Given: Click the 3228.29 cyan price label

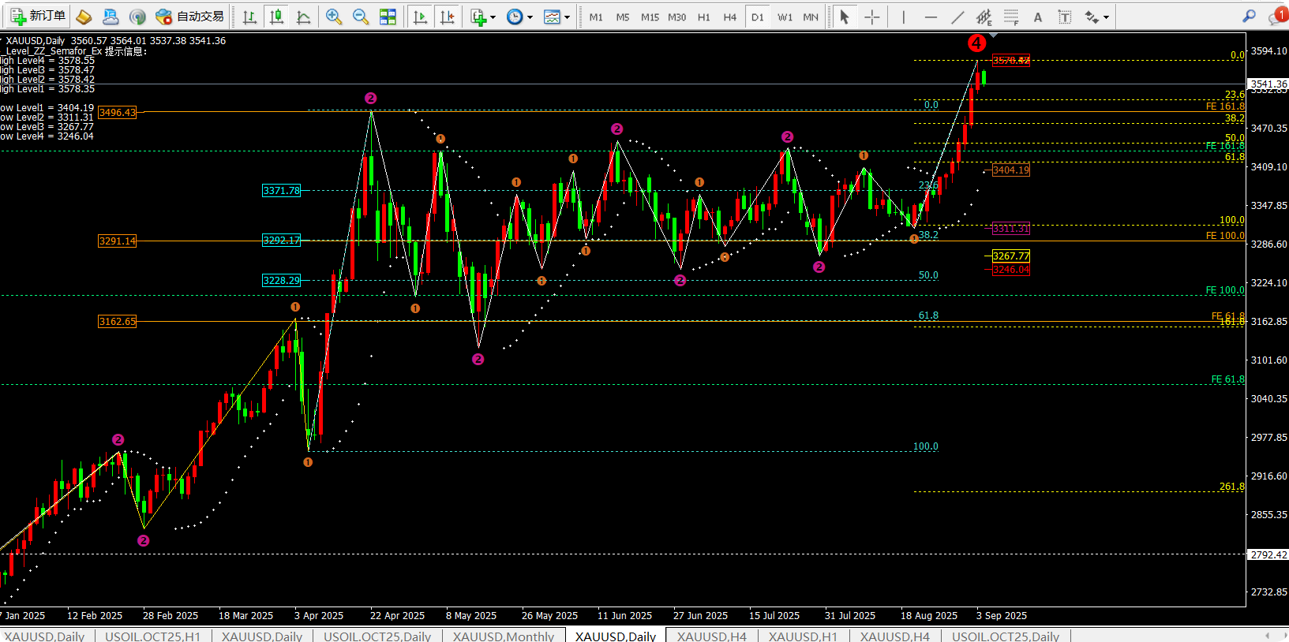Looking at the screenshot, I should [x=281, y=281].
